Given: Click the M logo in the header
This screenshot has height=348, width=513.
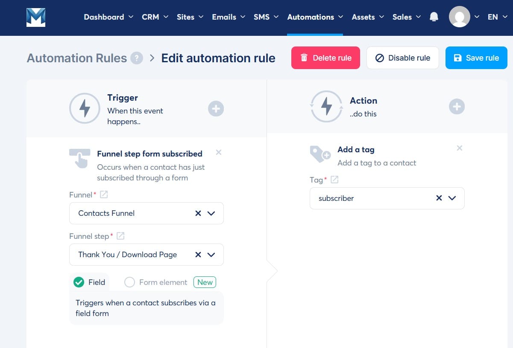Looking at the screenshot, I should (x=36, y=17).
